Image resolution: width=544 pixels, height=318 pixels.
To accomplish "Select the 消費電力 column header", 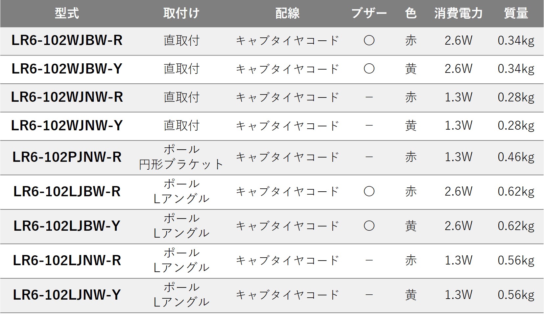I will 458,13.
